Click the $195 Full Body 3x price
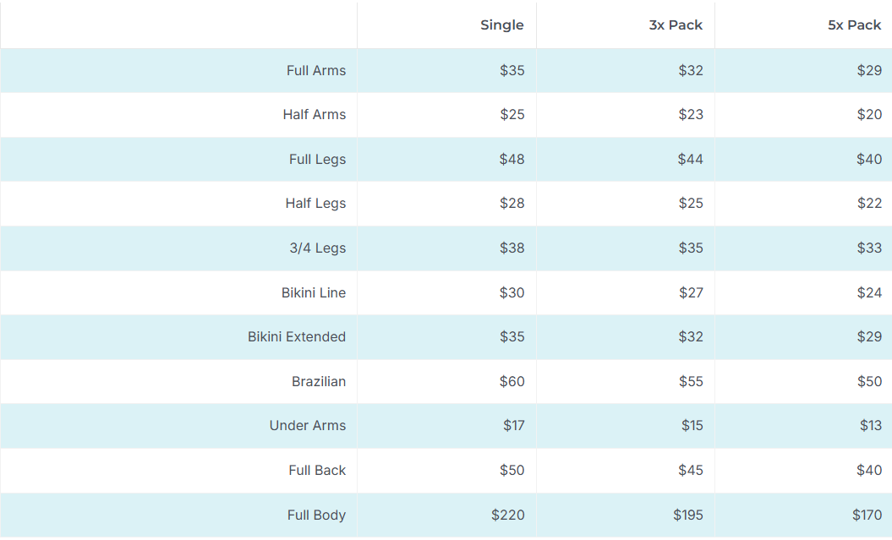Screen dimensions: 892x540 [x=688, y=515]
